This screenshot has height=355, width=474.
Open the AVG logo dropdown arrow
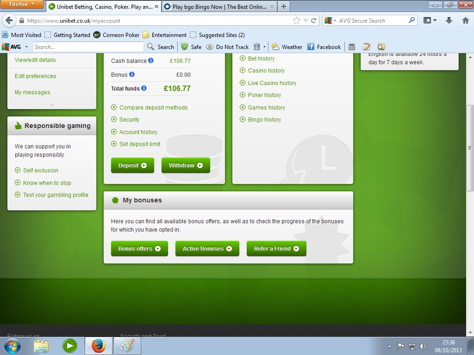(x=26, y=47)
